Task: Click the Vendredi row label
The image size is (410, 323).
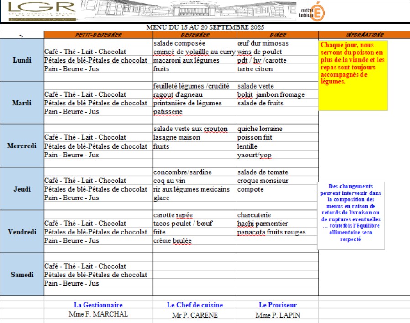Action: tap(22, 232)
